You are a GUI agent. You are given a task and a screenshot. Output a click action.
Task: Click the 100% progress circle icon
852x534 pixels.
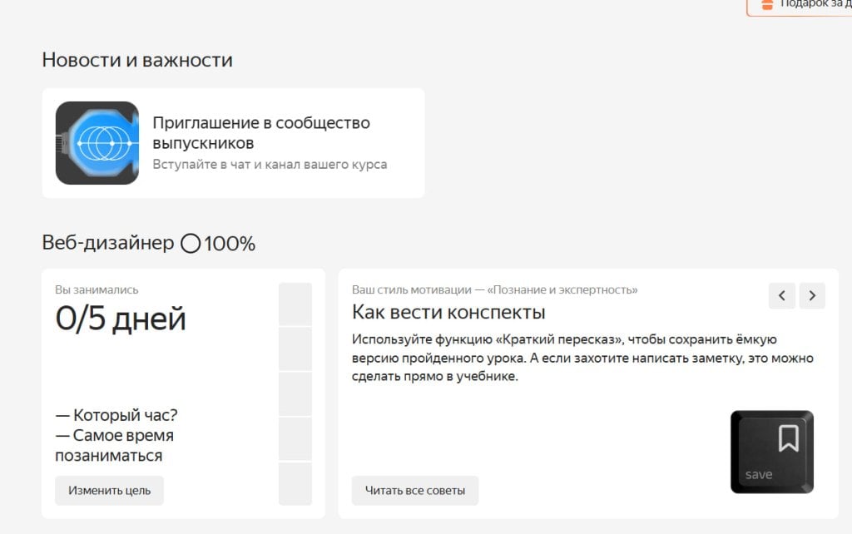click(191, 244)
